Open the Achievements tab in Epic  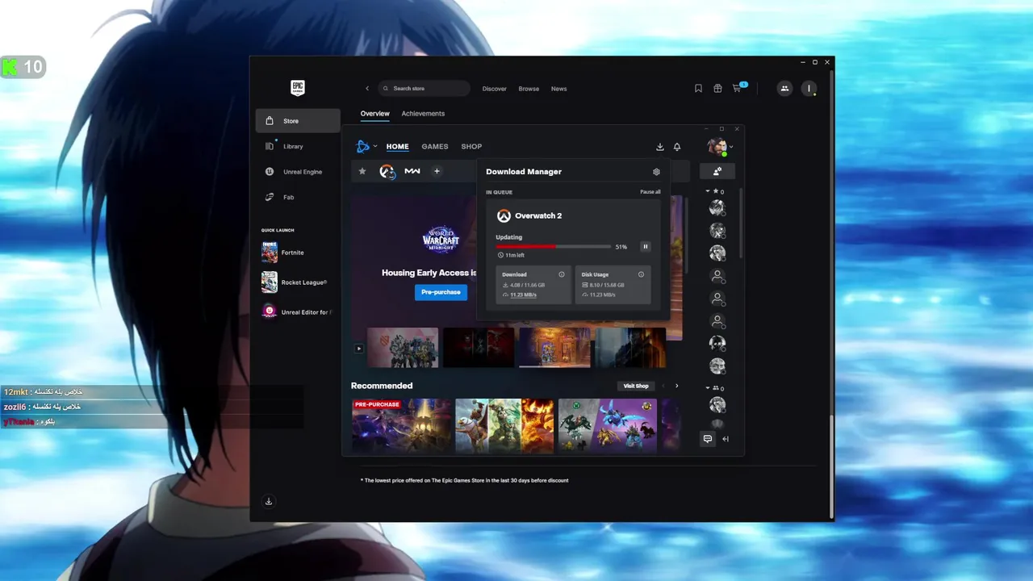(423, 114)
